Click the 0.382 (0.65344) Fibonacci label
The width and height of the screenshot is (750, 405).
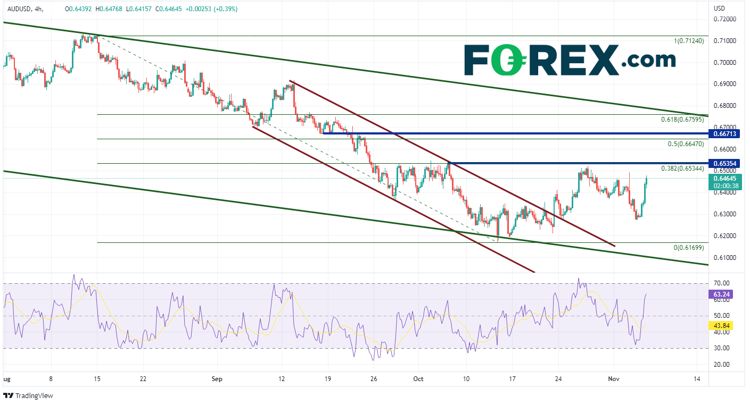(x=682, y=168)
